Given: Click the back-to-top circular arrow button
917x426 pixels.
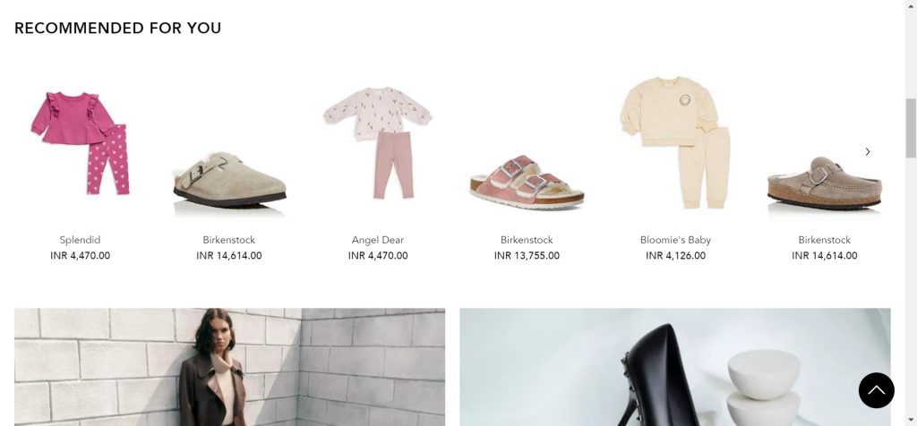Looking at the screenshot, I should (876, 390).
